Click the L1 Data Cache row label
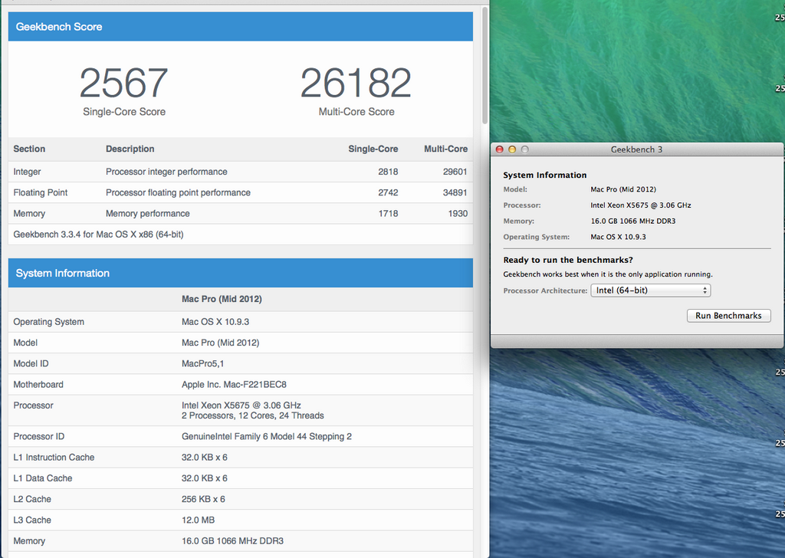The height and width of the screenshot is (558, 785). (43, 478)
